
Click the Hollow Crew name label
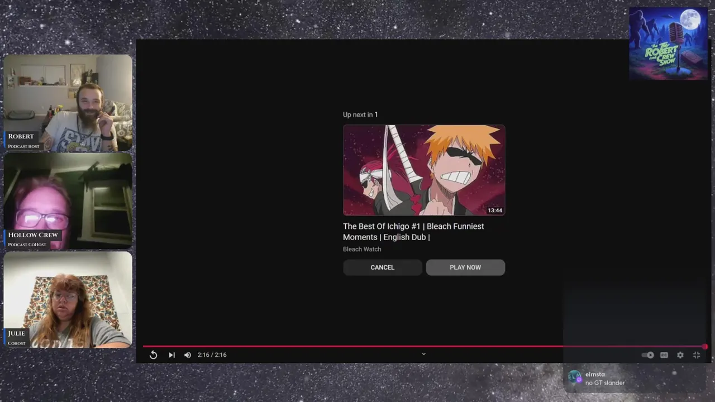tap(33, 240)
